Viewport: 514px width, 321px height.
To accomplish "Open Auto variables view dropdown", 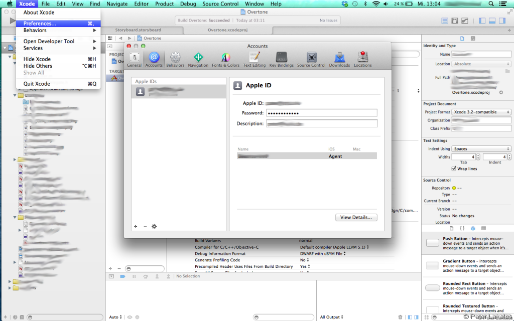I will (x=115, y=317).
